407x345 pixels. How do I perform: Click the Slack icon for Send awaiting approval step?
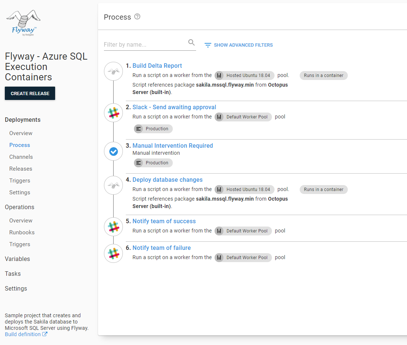(x=113, y=113)
